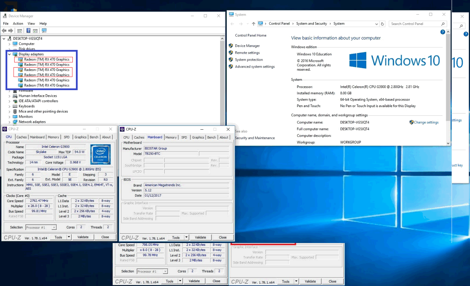Screen dimensions: 470x286
Task: Click Tools button in CPU-Z Celeron CPU-tab window
Action: tap(58, 237)
